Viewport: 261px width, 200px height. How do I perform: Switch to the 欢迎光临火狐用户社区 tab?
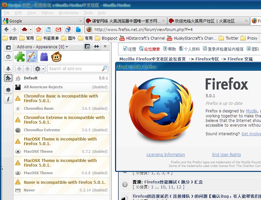[x=208, y=21]
